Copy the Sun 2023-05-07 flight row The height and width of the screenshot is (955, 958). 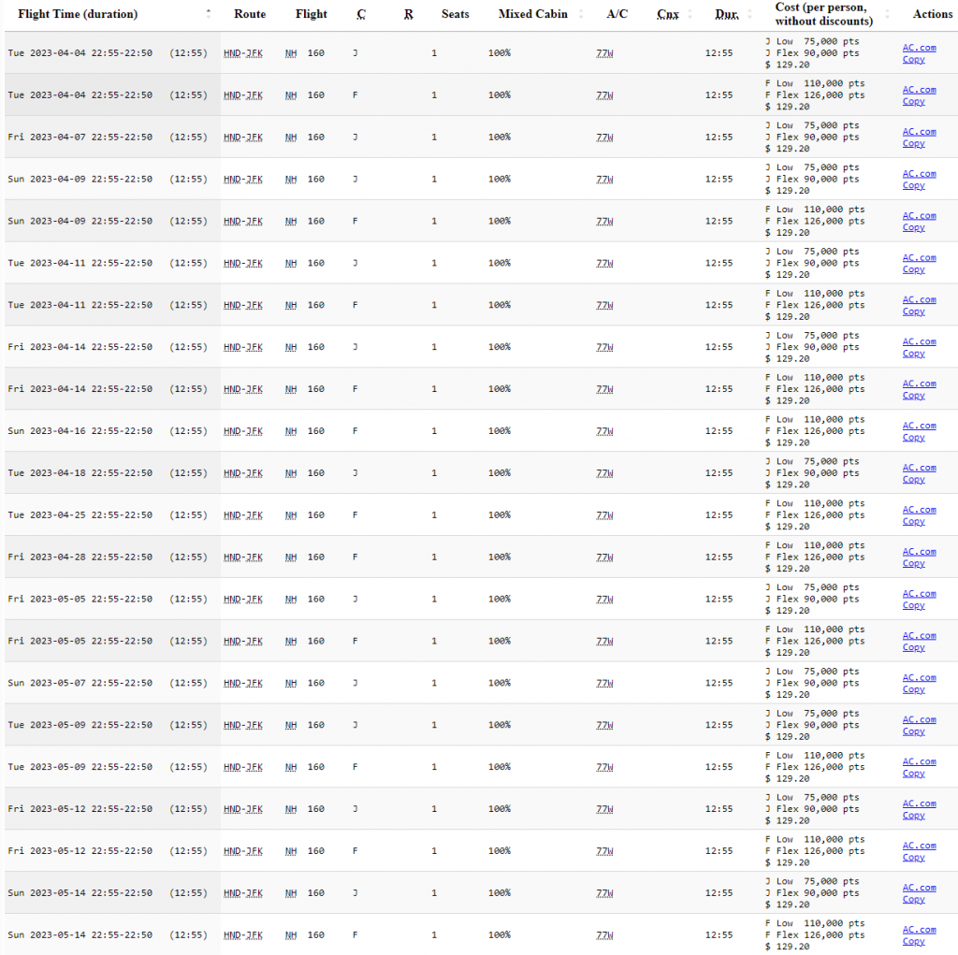click(913, 689)
